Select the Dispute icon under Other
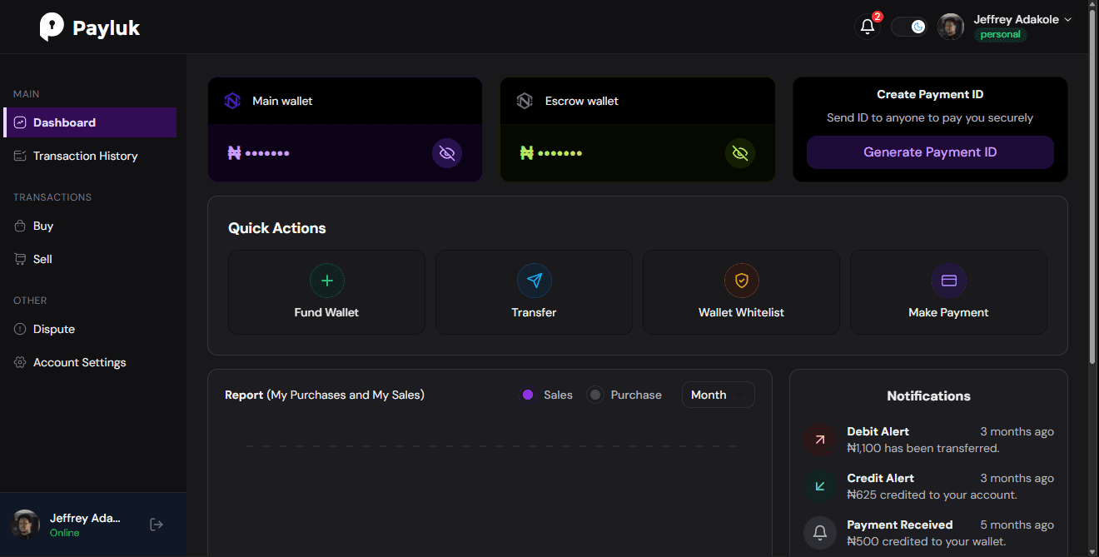 tap(20, 329)
